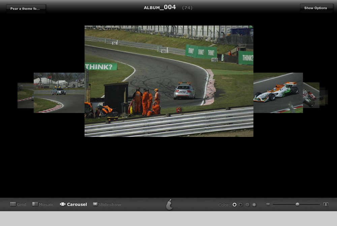Open Show Options
The height and width of the screenshot is (226, 337).
pyautogui.click(x=315, y=8)
